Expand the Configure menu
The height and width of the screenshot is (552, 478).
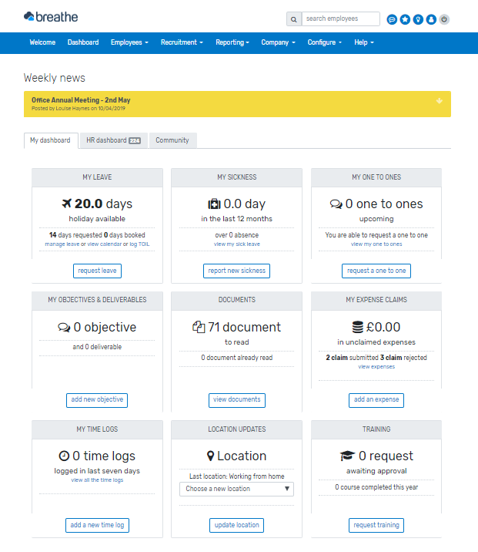tap(324, 42)
